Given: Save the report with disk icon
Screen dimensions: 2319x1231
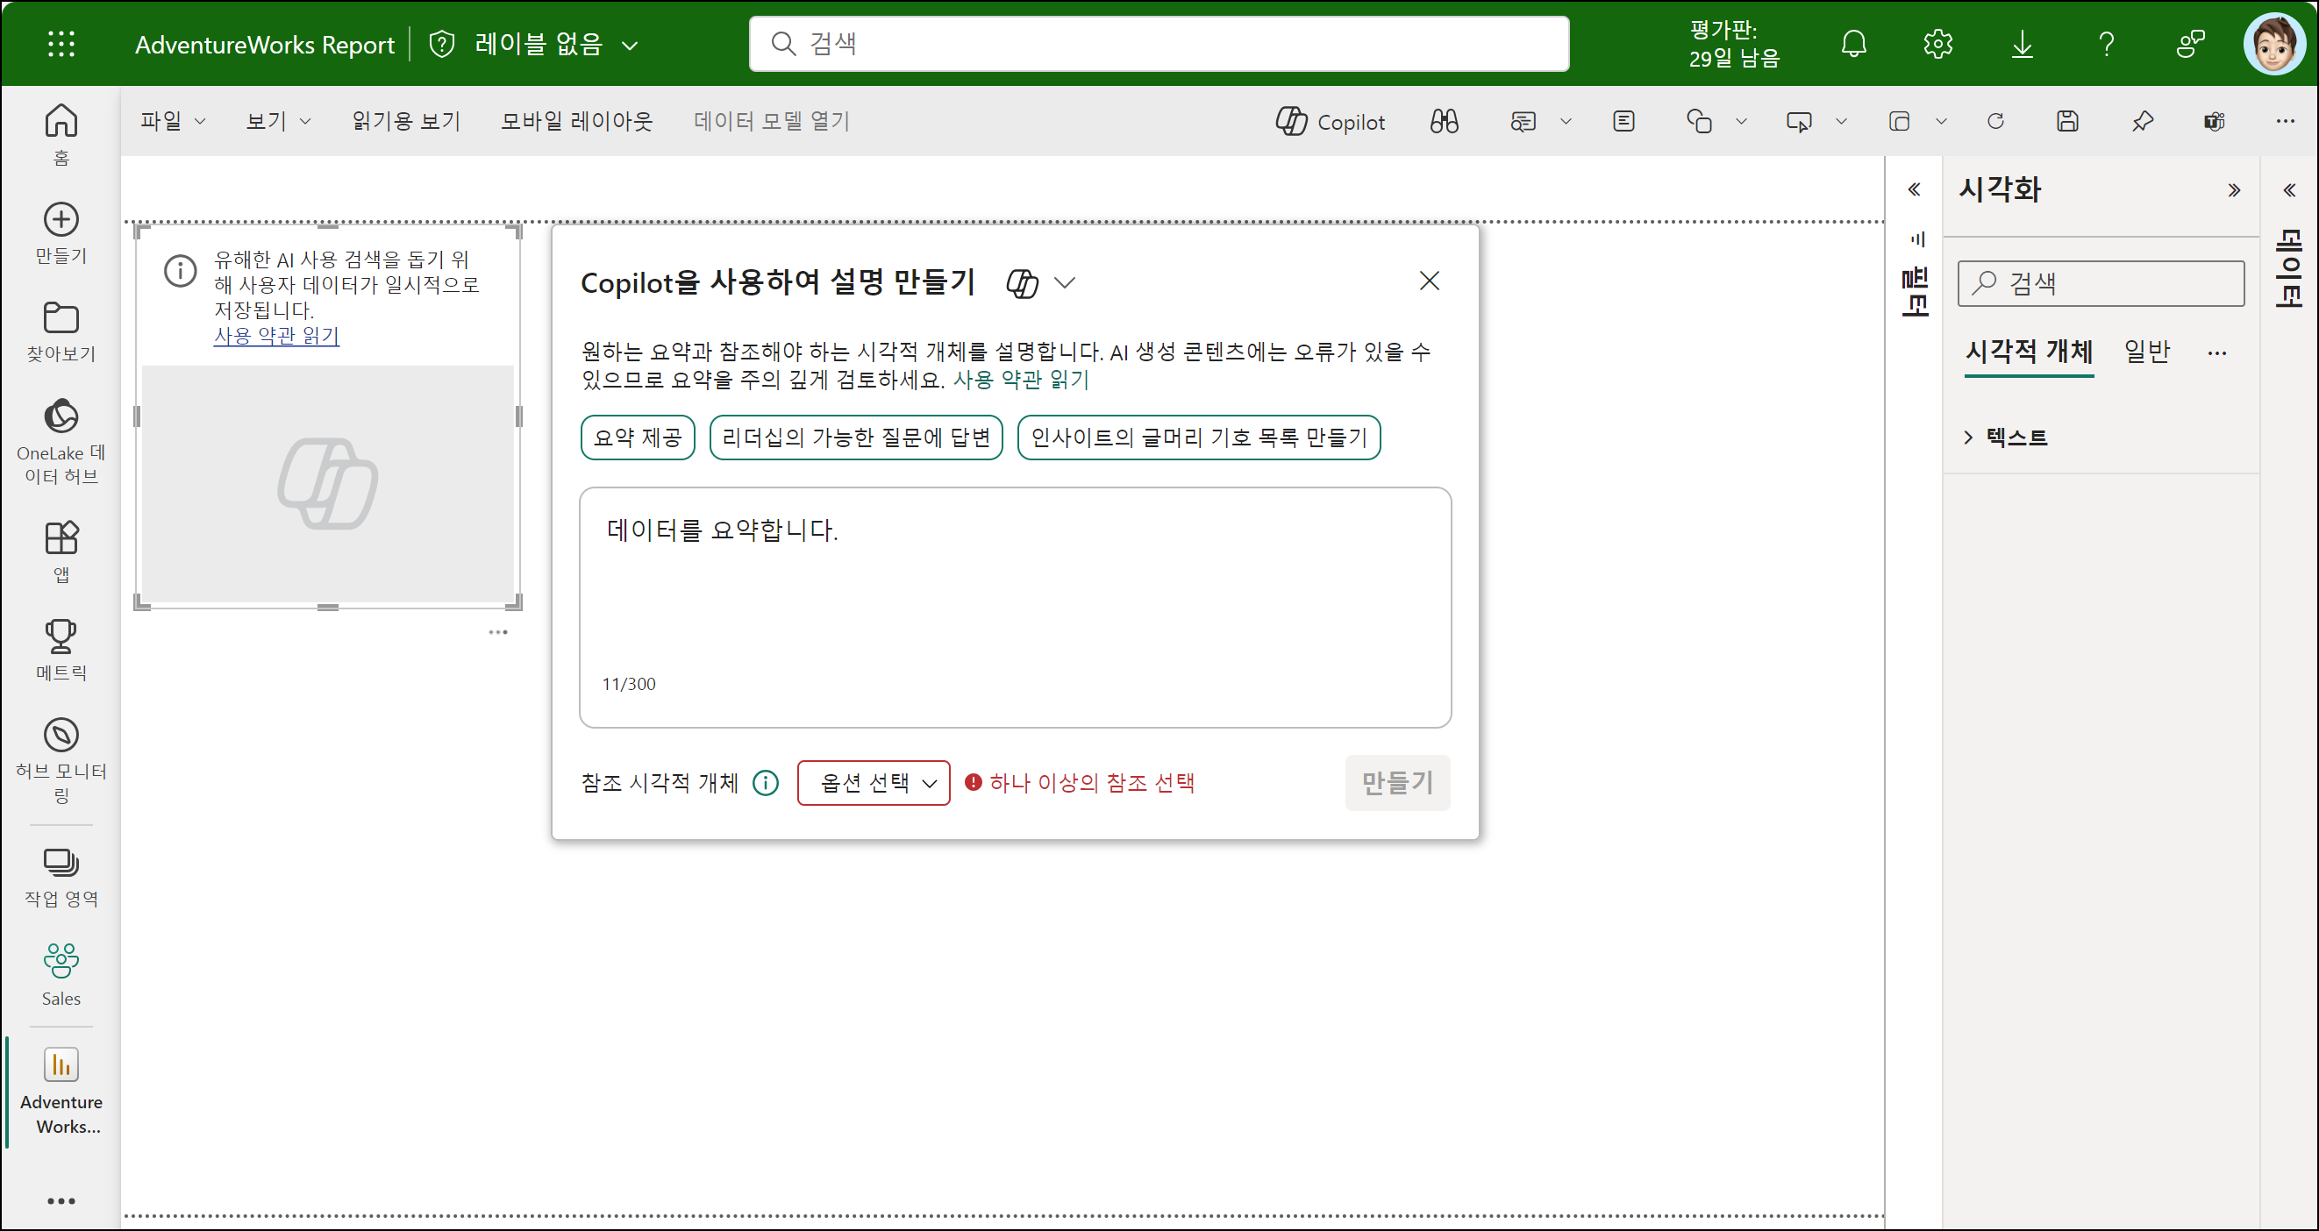Looking at the screenshot, I should [2067, 122].
